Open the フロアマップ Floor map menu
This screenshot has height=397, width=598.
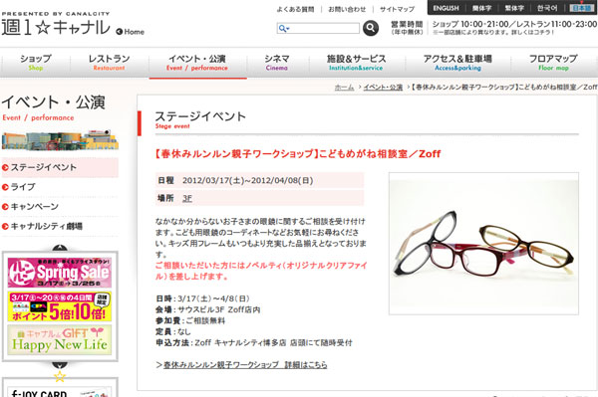point(553,63)
